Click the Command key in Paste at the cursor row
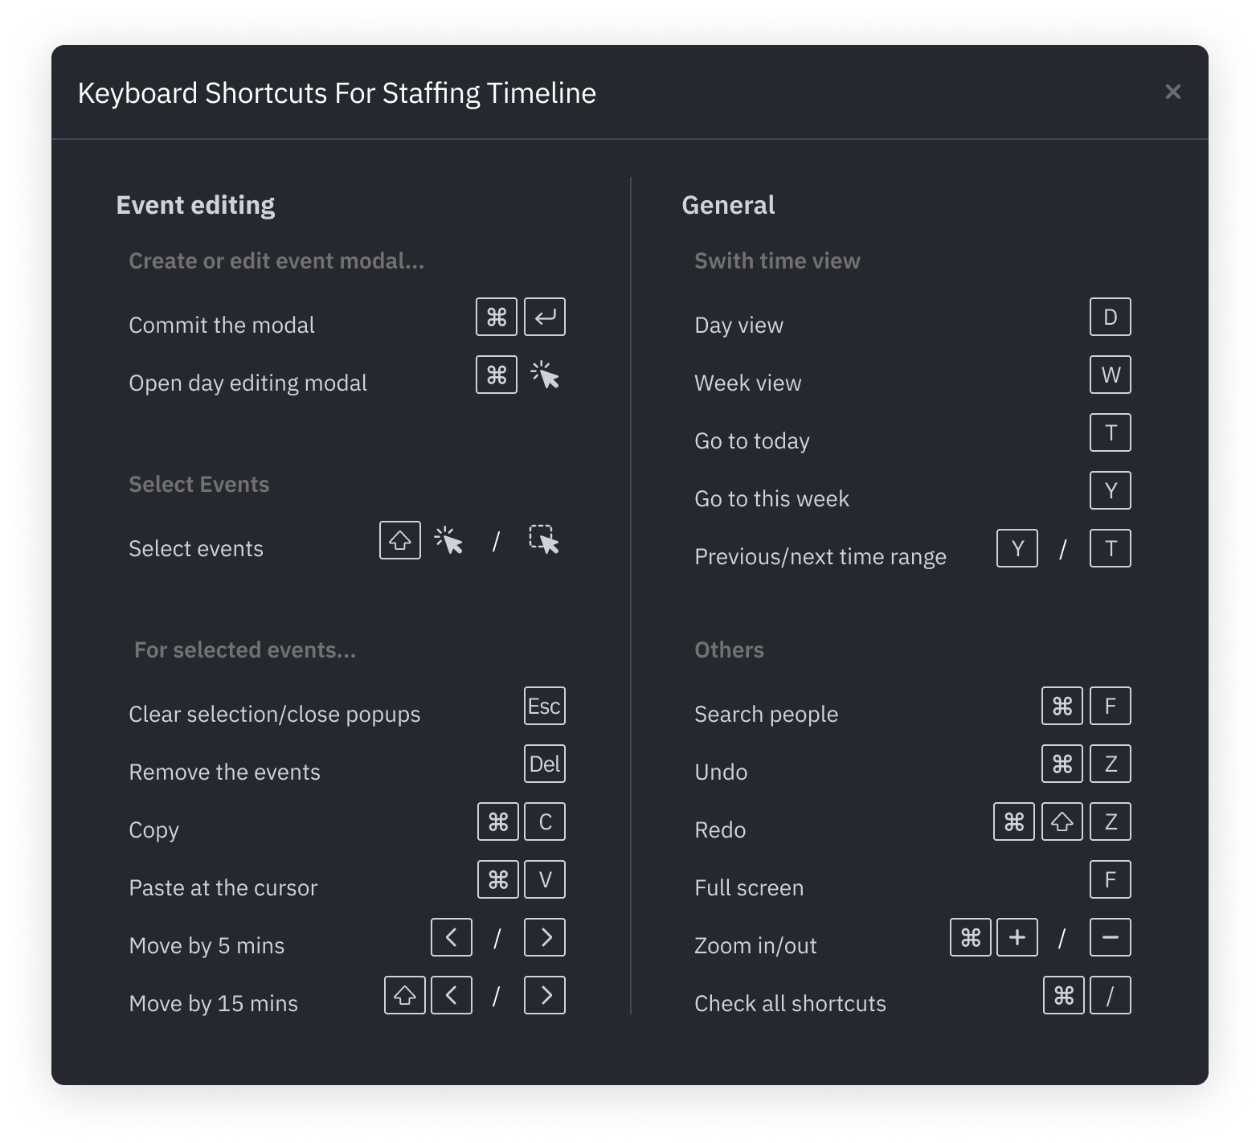The height and width of the screenshot is (1143, 1260). 498,879
